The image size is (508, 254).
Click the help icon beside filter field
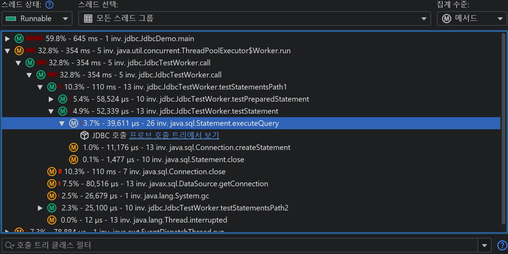tap(502, 245)
